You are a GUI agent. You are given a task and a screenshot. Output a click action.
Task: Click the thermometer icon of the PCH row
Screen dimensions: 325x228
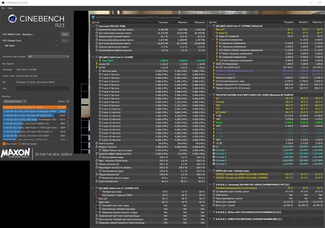214,109
